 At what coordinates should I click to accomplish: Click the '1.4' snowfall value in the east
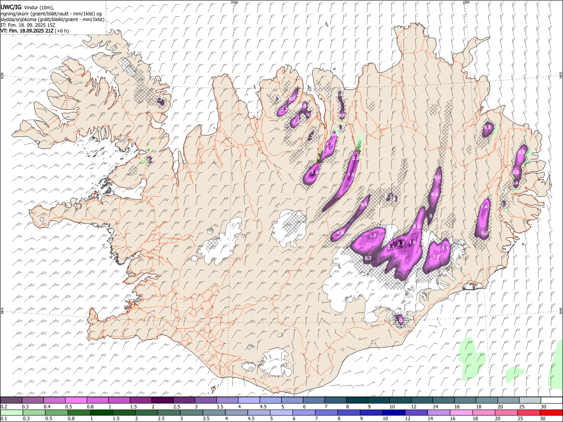coord(485,207)
